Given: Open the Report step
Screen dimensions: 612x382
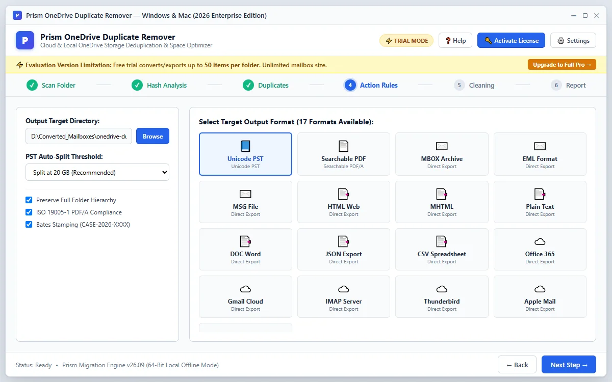Looking at the screenshot, I should 569,85.
